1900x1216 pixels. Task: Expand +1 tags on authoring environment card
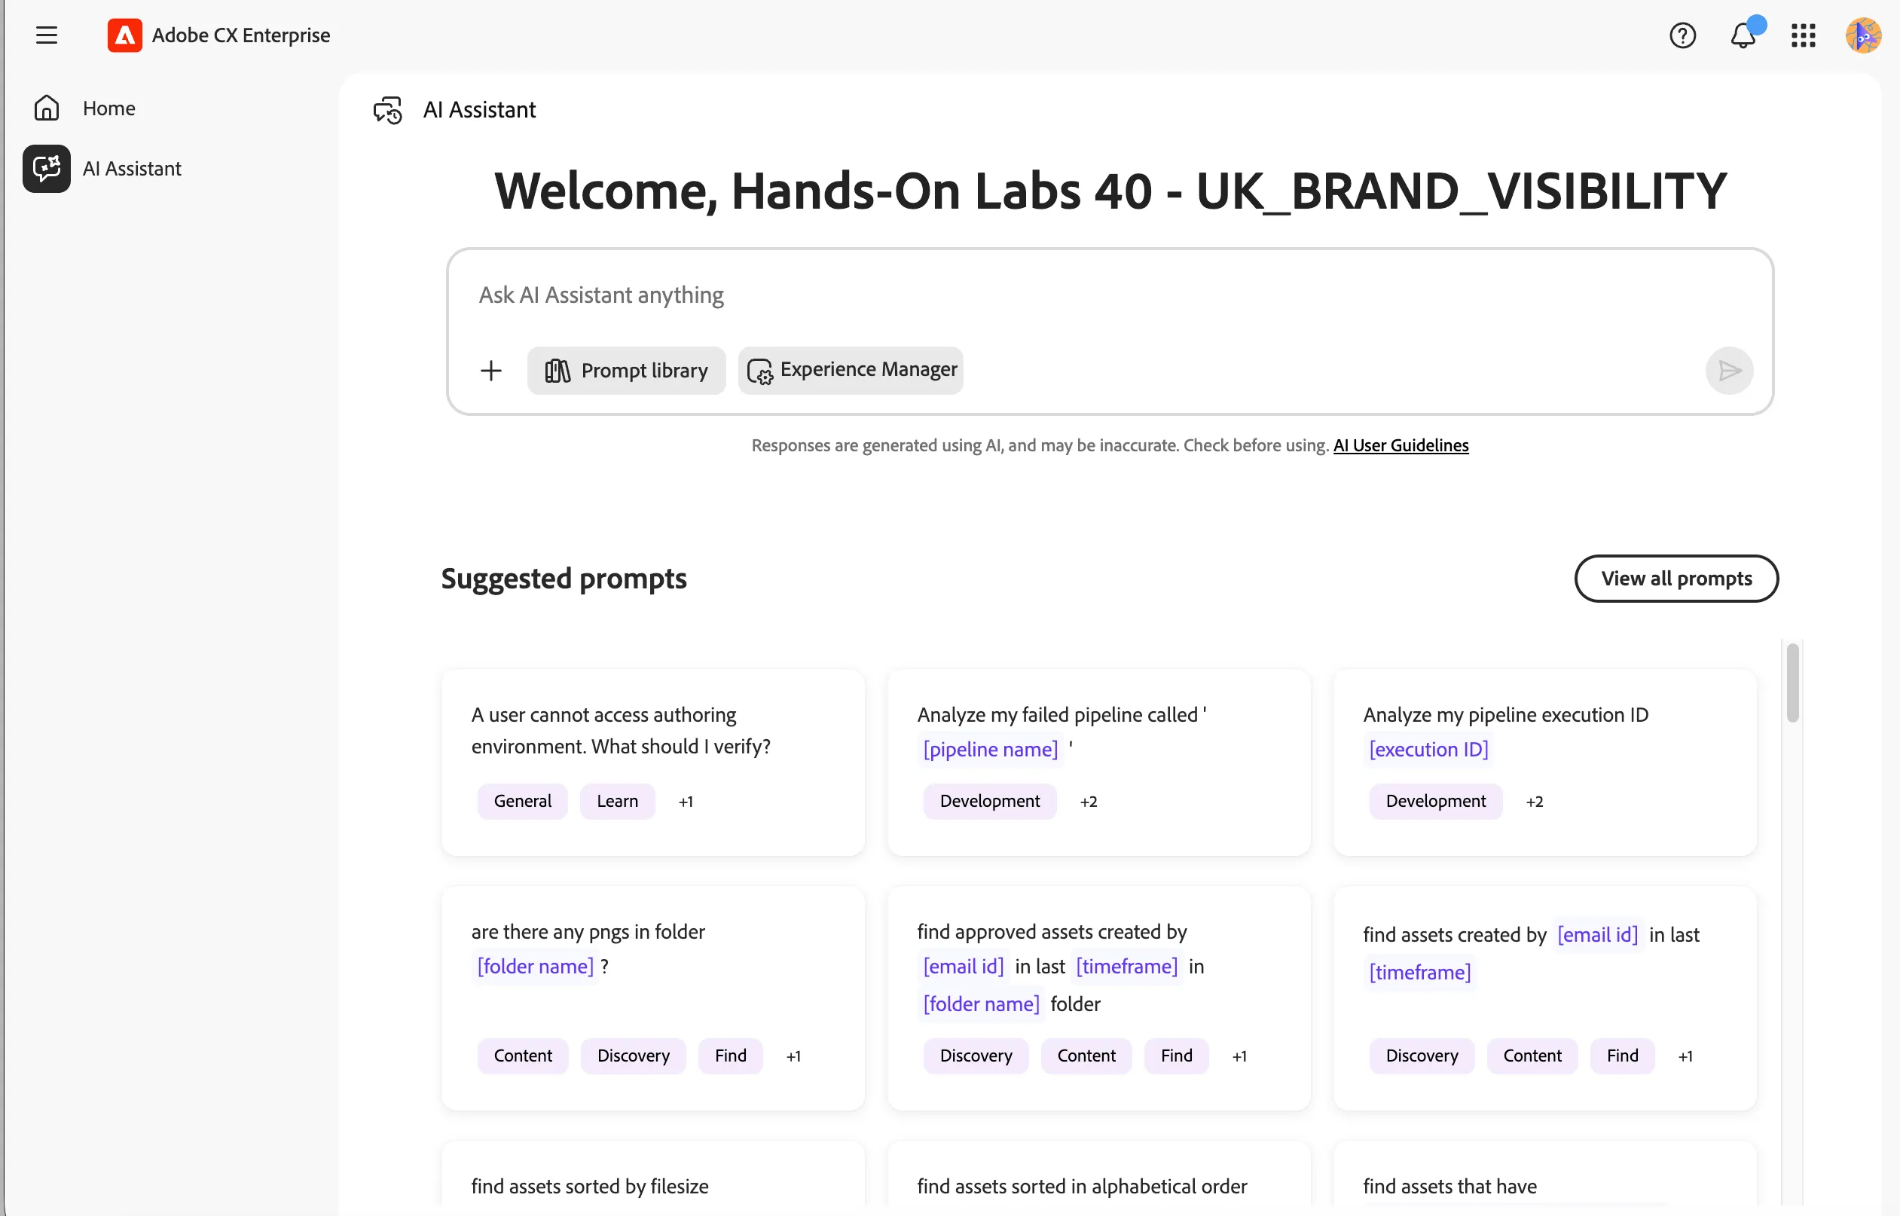(x=686, y=802)
